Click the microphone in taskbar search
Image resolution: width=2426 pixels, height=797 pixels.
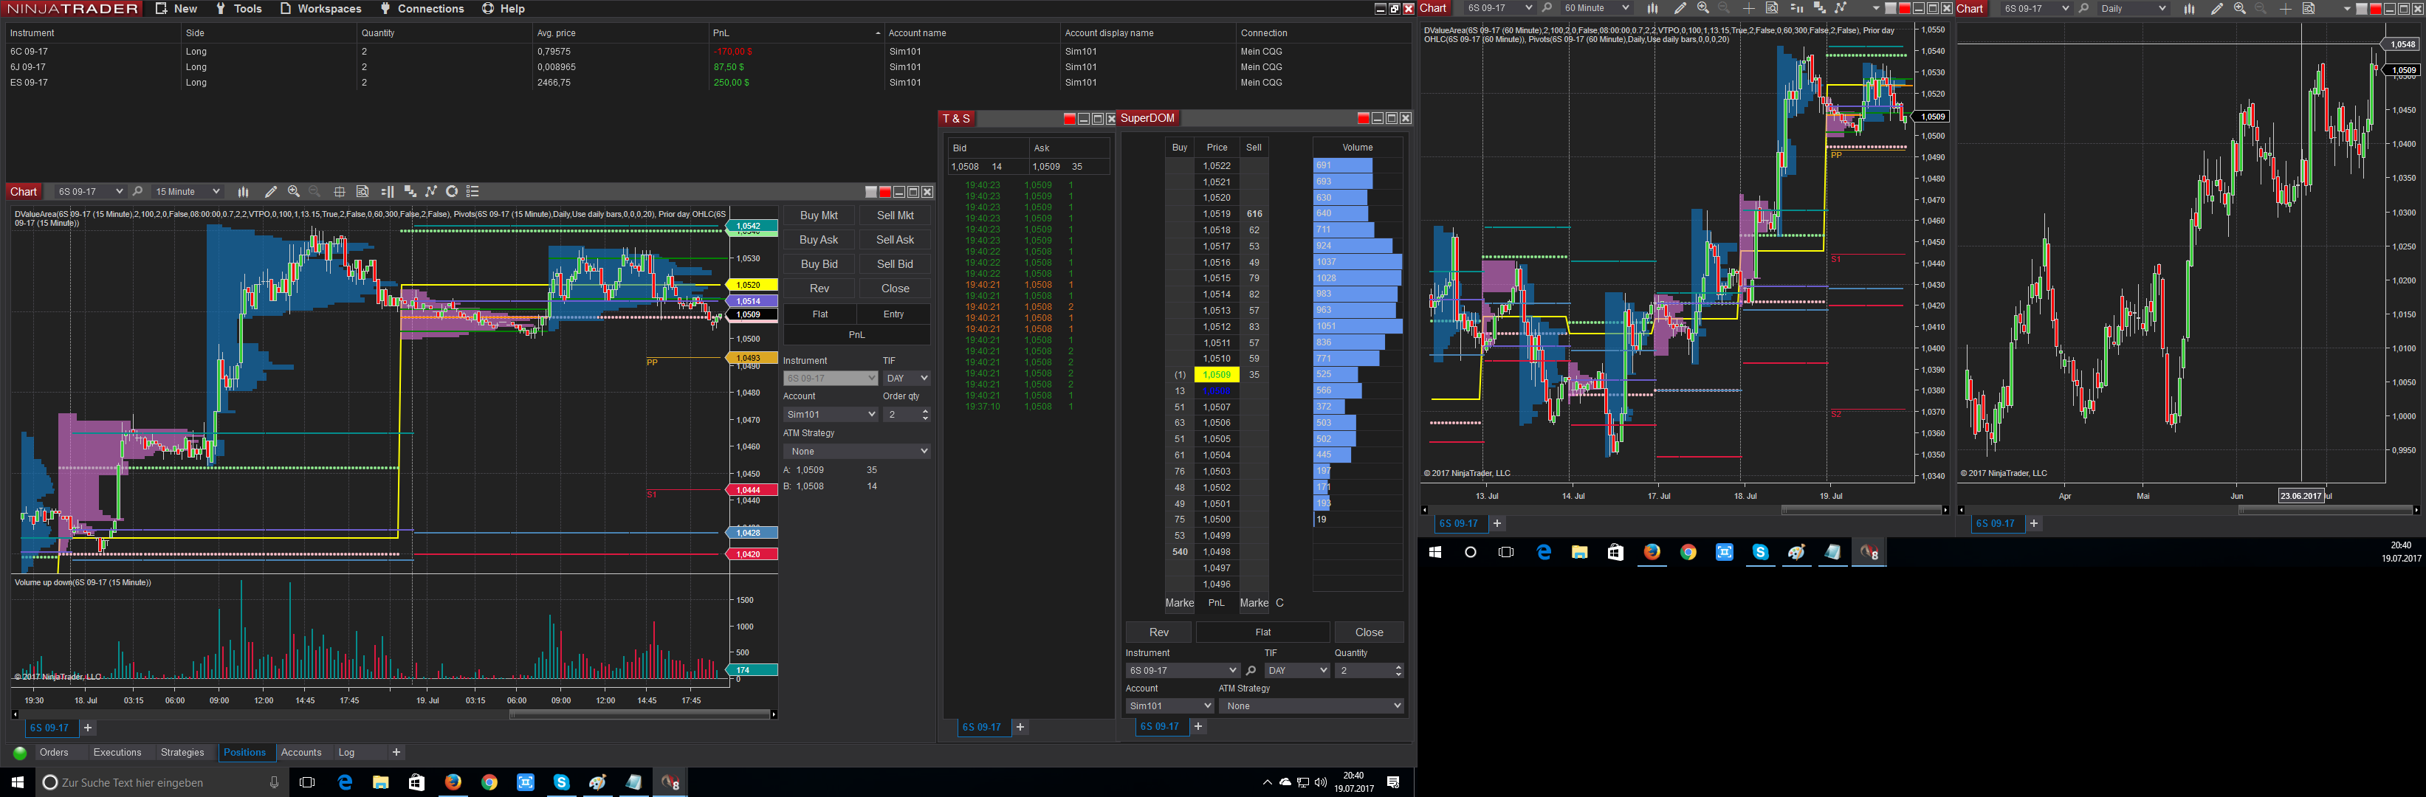274,783
